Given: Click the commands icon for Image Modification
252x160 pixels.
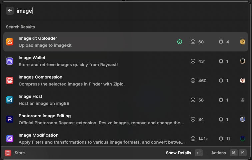Looking at the screenshot, I should coord(221,139).
